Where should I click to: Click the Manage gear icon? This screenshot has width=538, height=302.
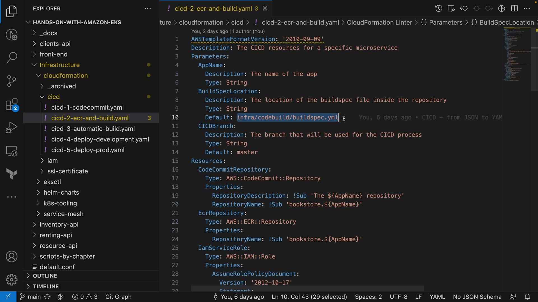[11, 280]
